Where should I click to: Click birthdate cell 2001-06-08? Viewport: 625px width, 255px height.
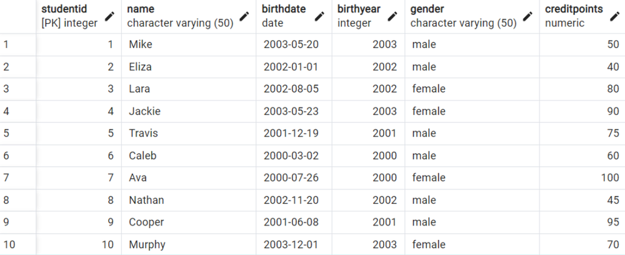(294, 222)
